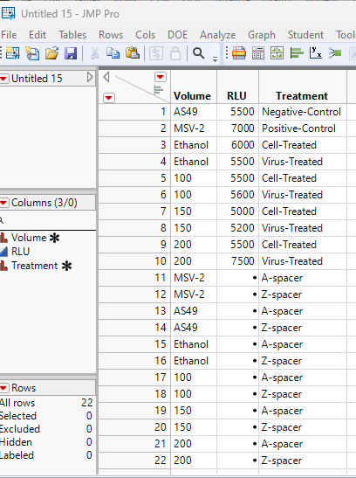The height and width of the screenshot is (478, 356).
Task: Click the Distribution bar chart icon
Action: [x=297, y=53]
